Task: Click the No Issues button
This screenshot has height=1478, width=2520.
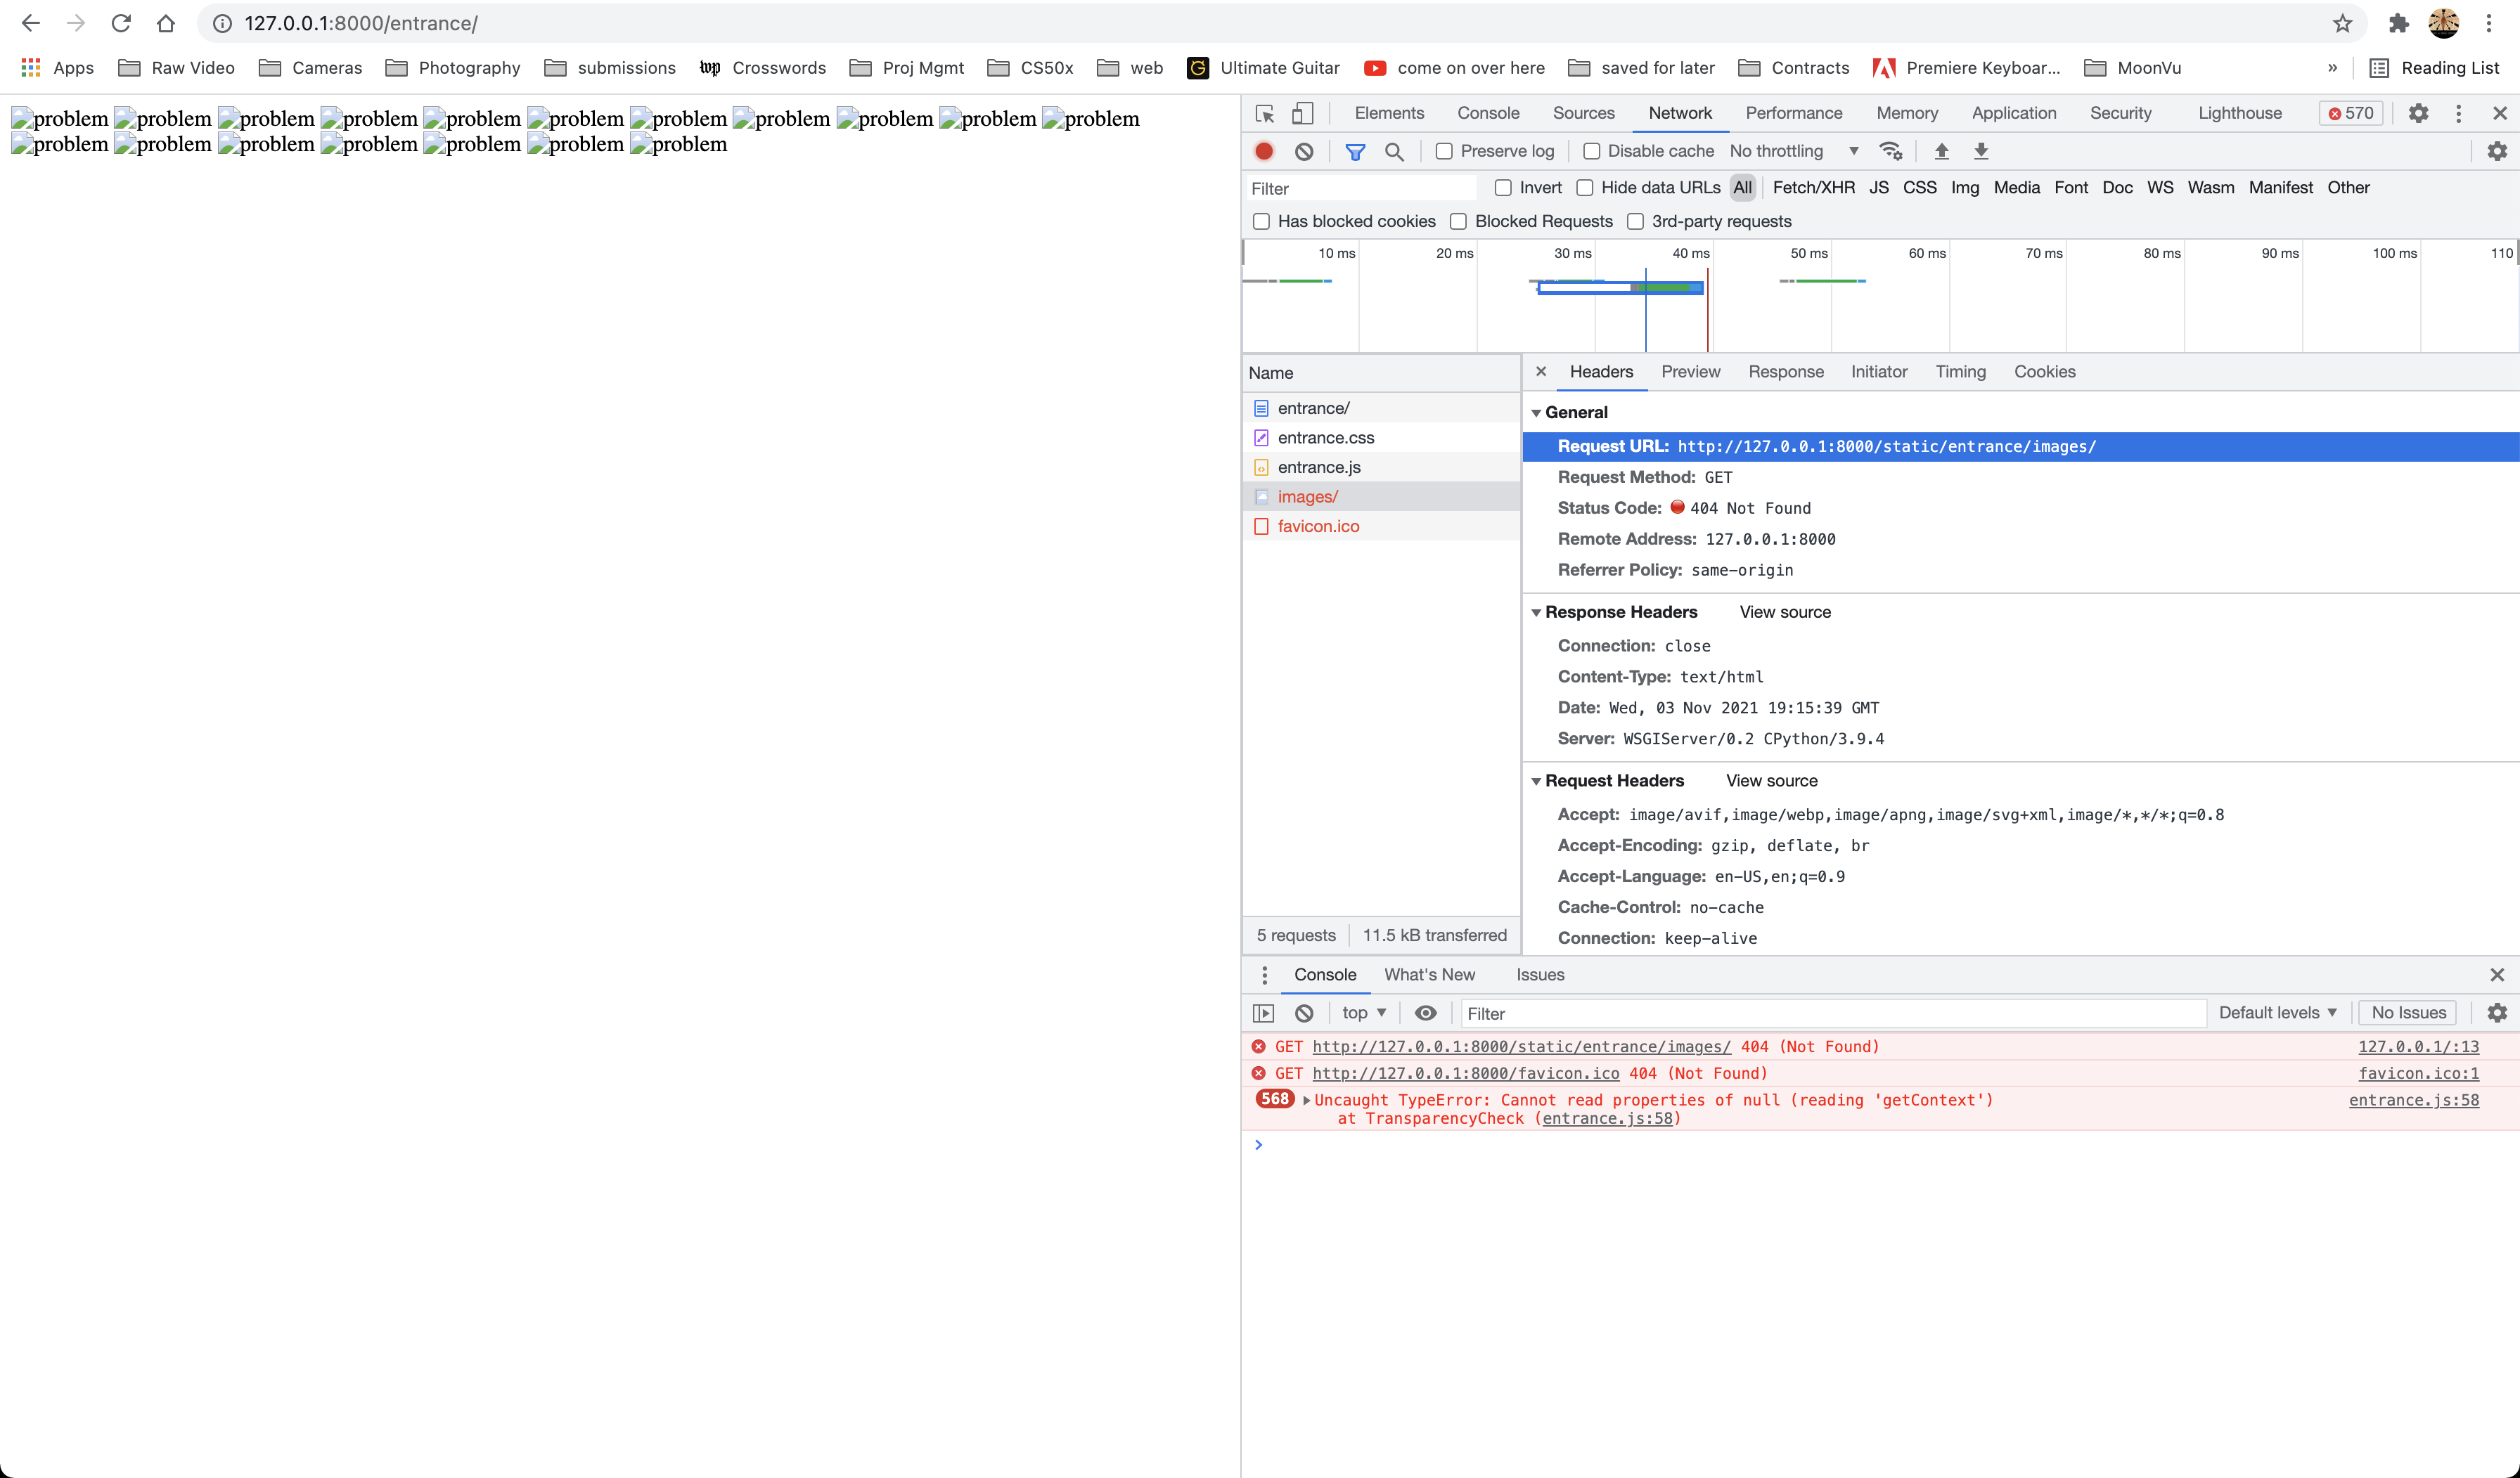Action: (2408, 1012)
